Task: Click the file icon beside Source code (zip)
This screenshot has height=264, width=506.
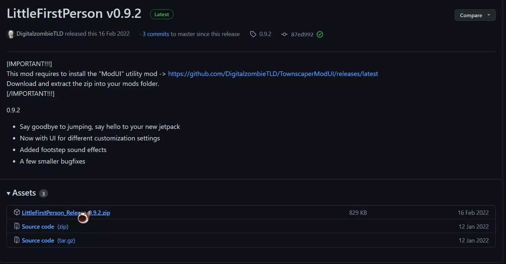Action: pyautogui.click(x=17, y=226)
